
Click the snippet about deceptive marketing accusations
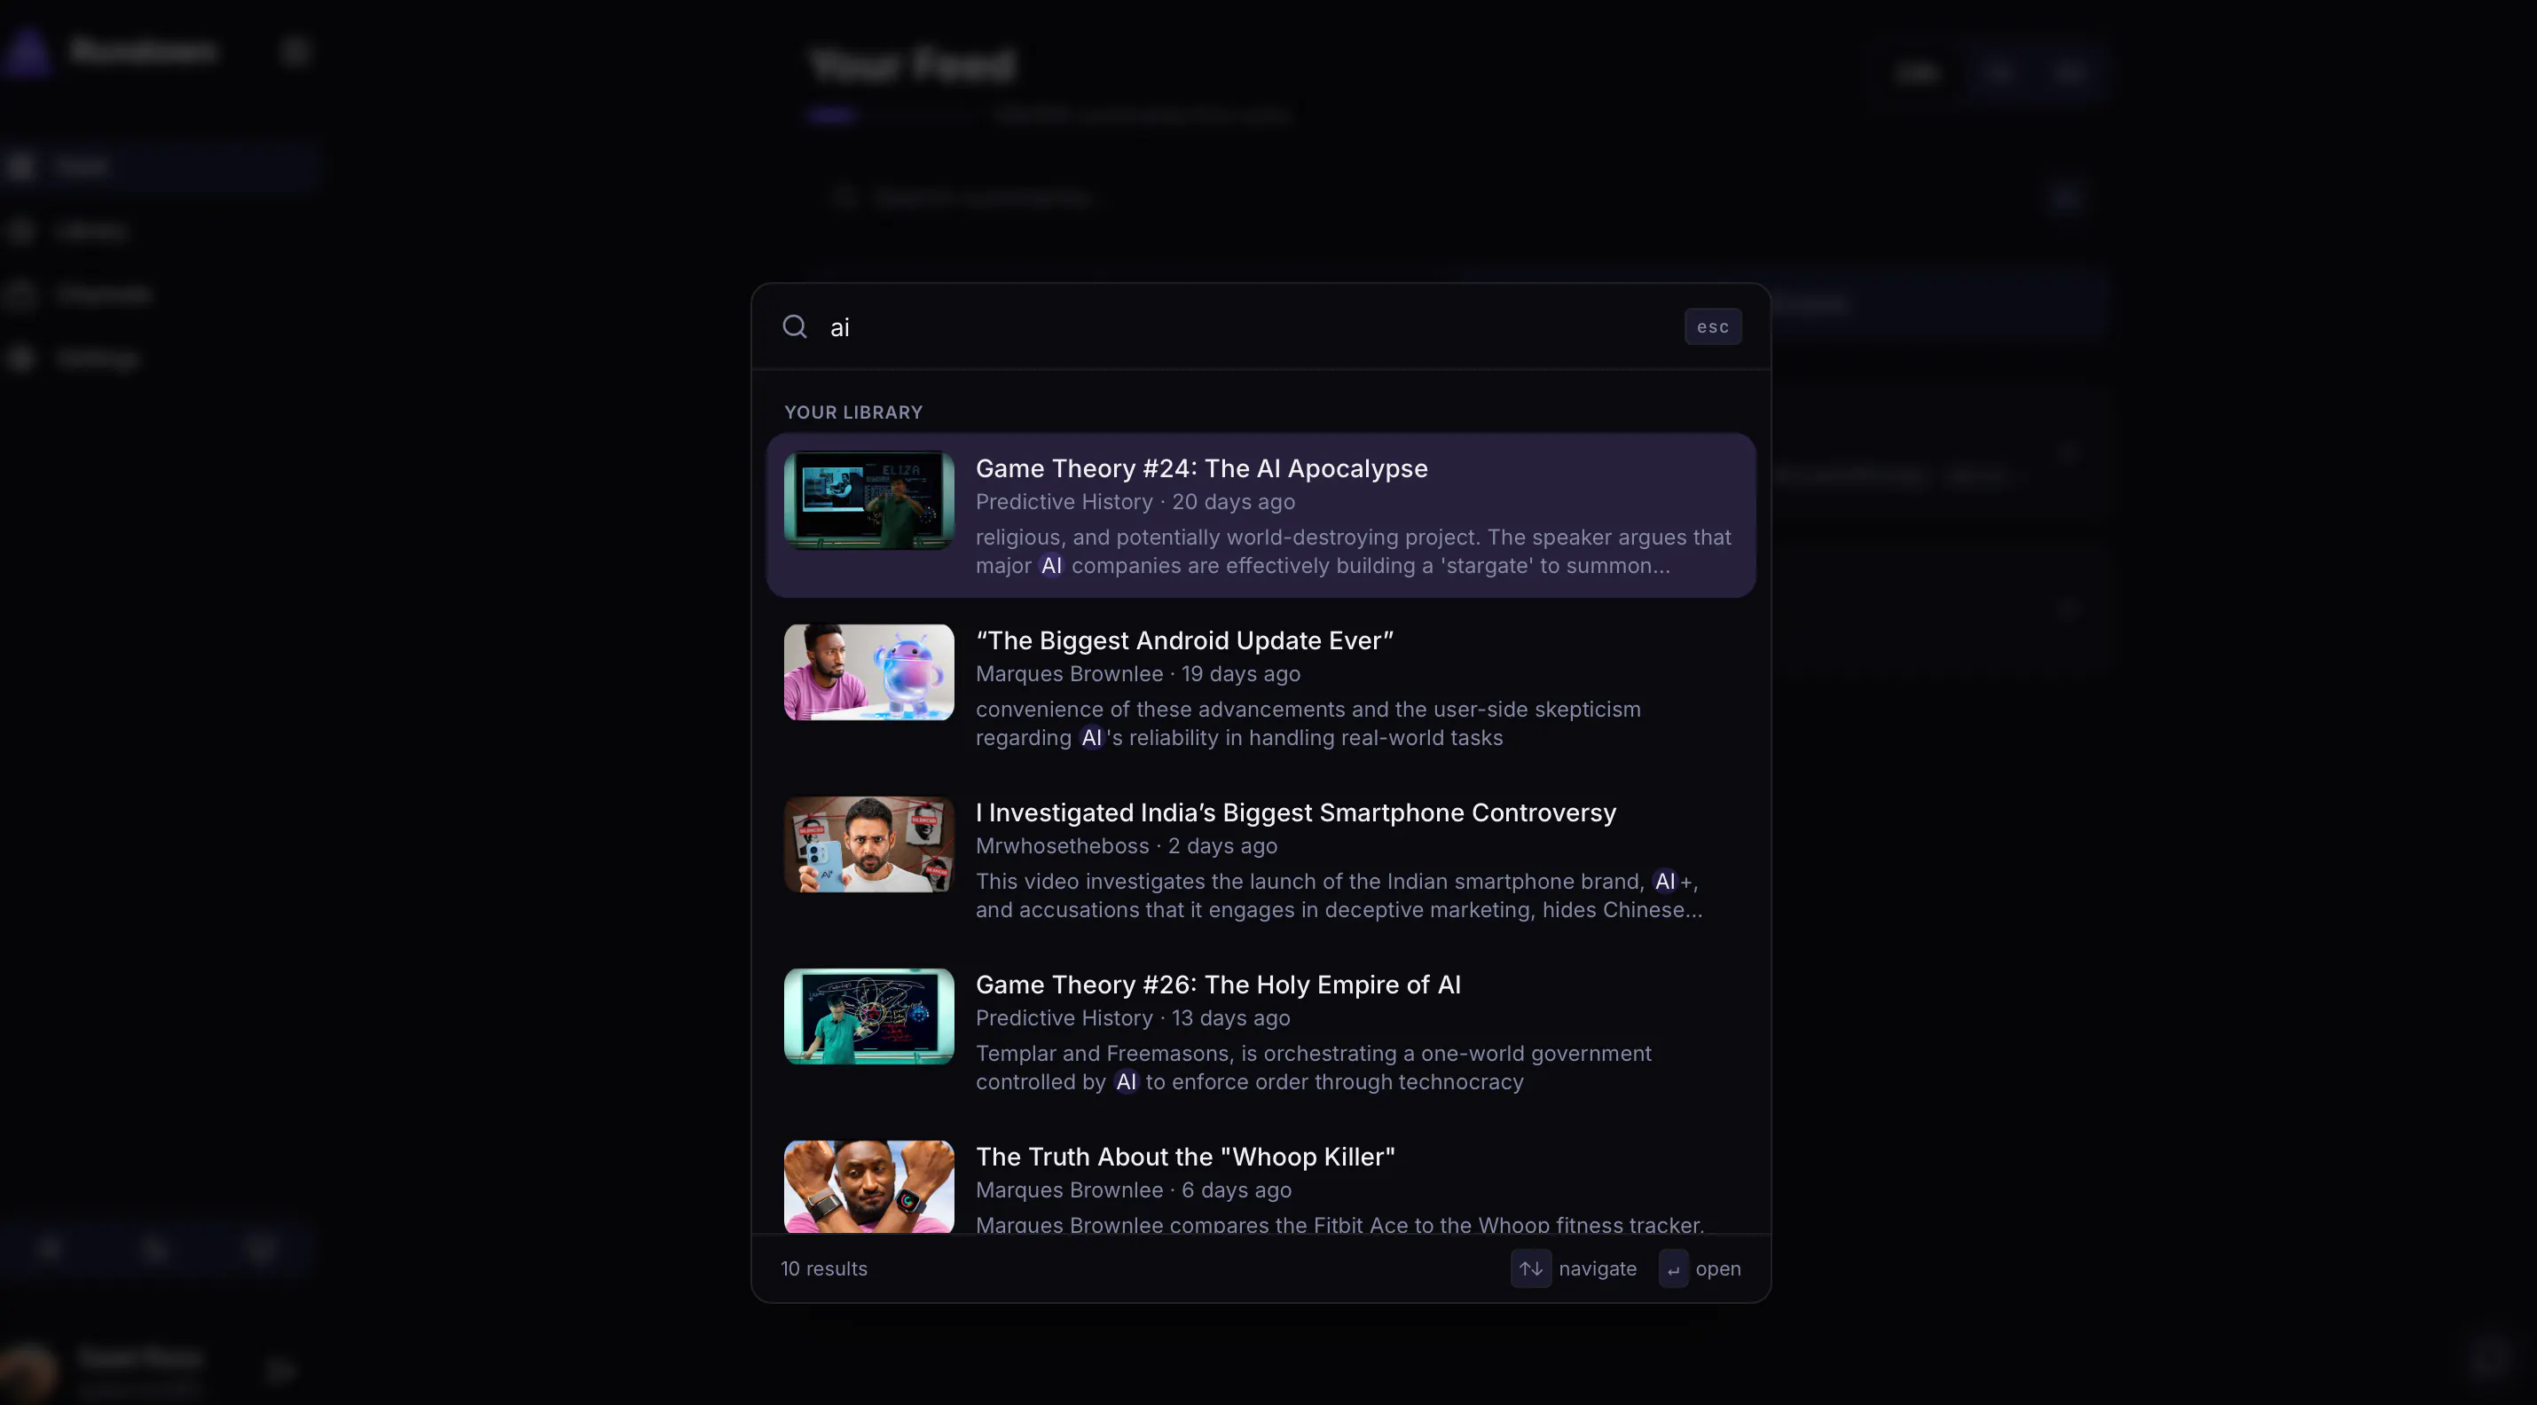coord(1339,896)
